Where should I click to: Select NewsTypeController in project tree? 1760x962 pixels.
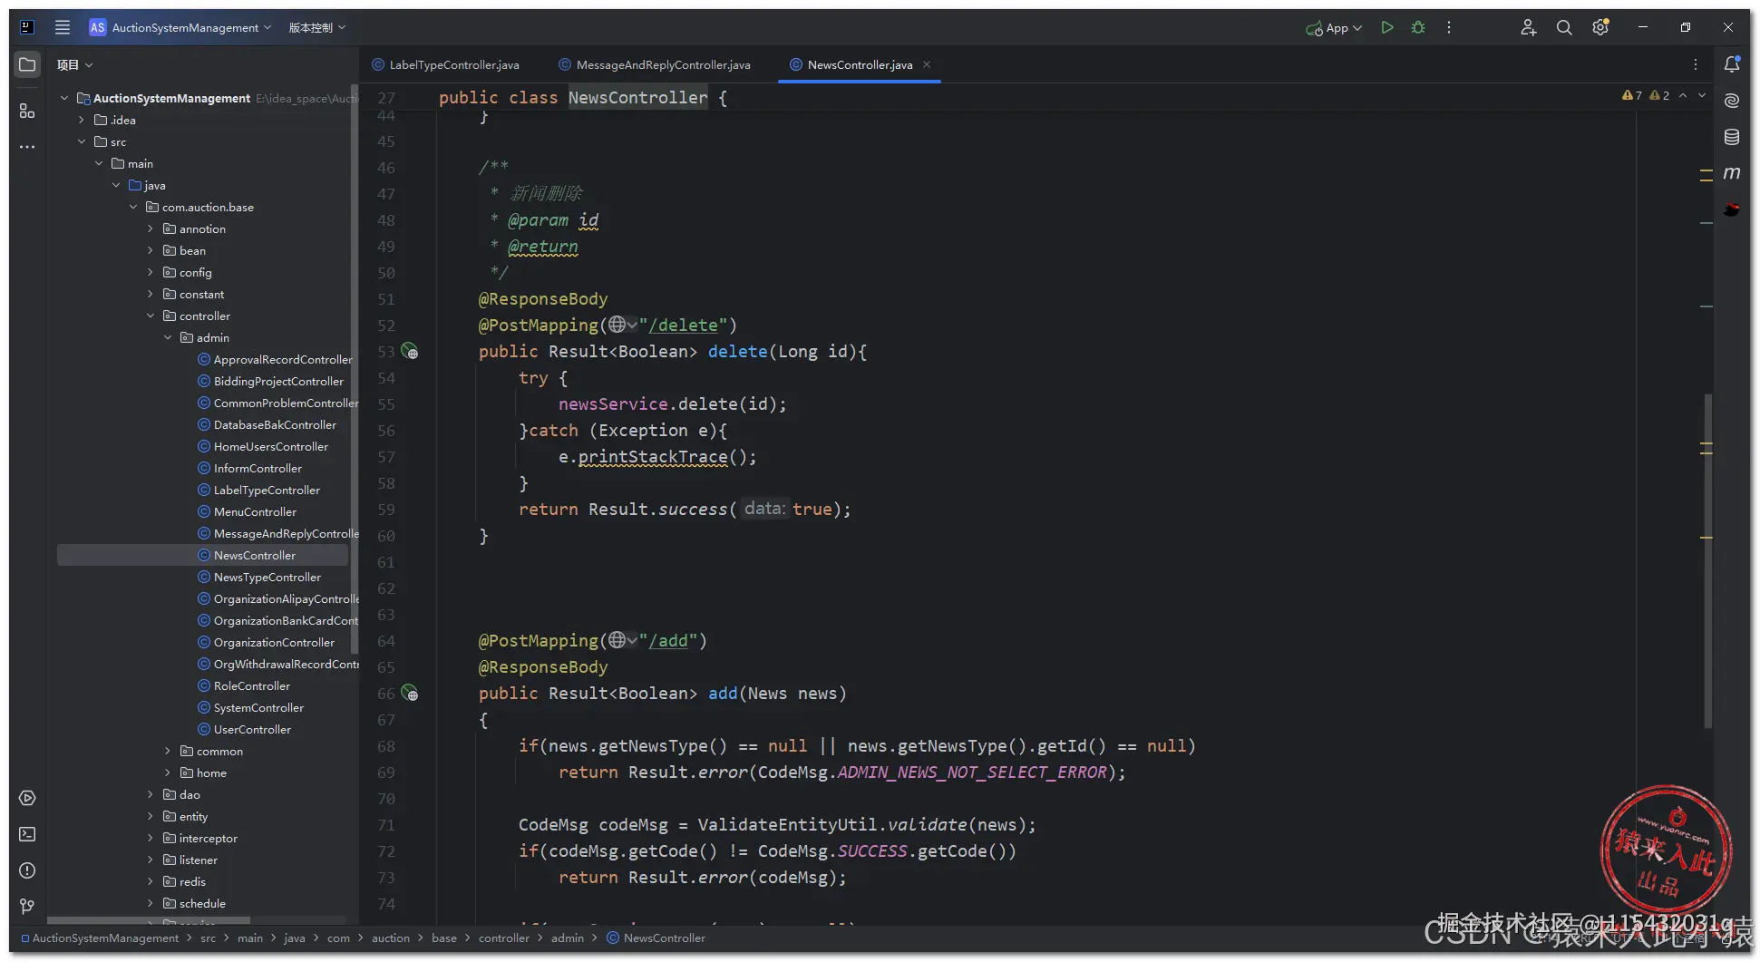click(x=267, y=577)
